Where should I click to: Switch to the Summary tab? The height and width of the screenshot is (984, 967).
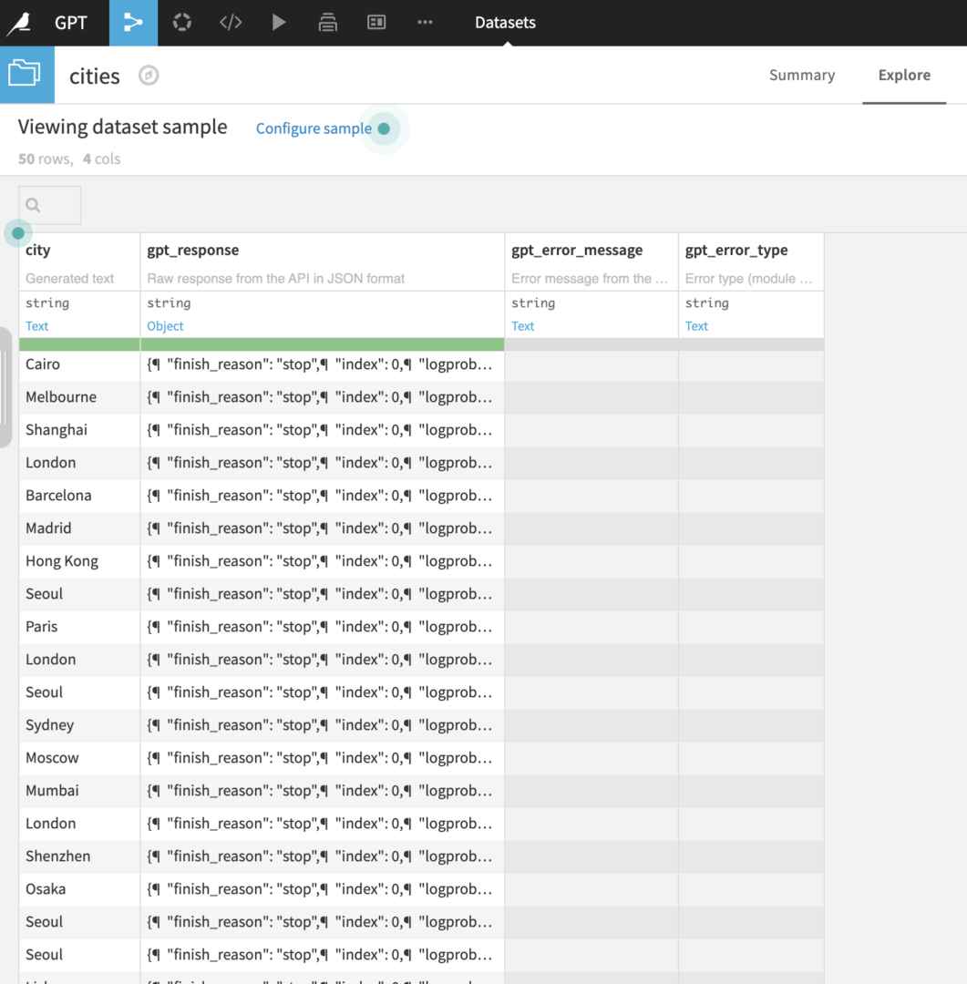pos(801,75)
